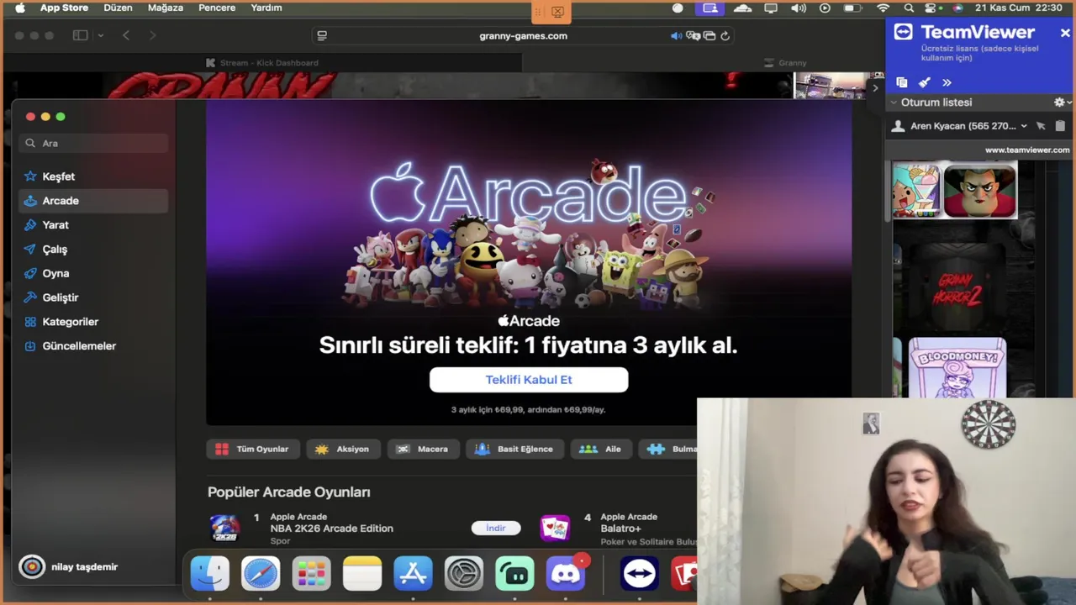
Task: Click the granny-games.com address bar
Action: [523, 36]
